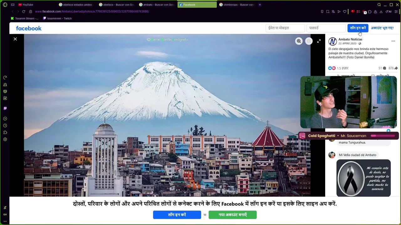Bookmark page with the heart icon
401x225 pixels.
tap(345, 12)
